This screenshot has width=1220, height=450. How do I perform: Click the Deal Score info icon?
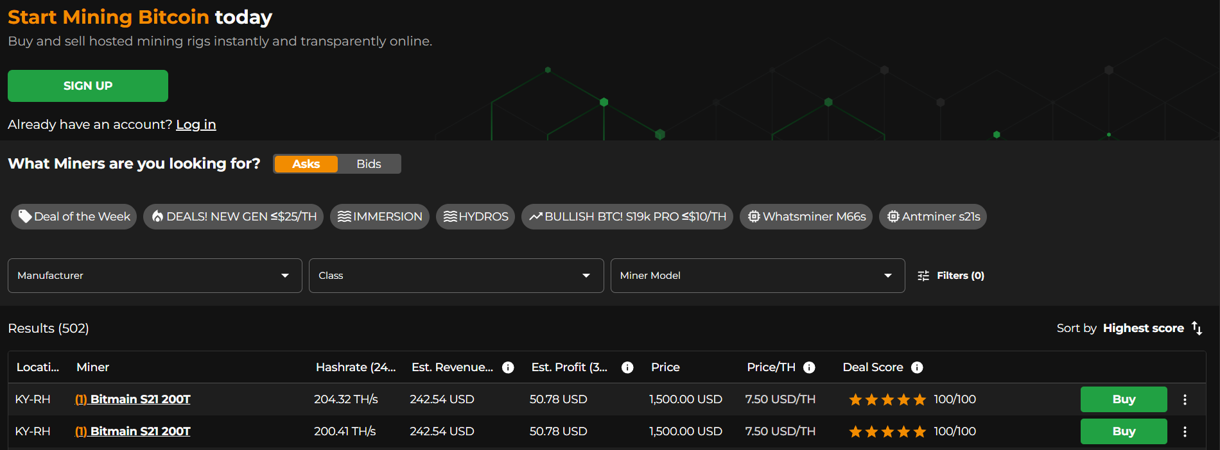coord(917,367)
